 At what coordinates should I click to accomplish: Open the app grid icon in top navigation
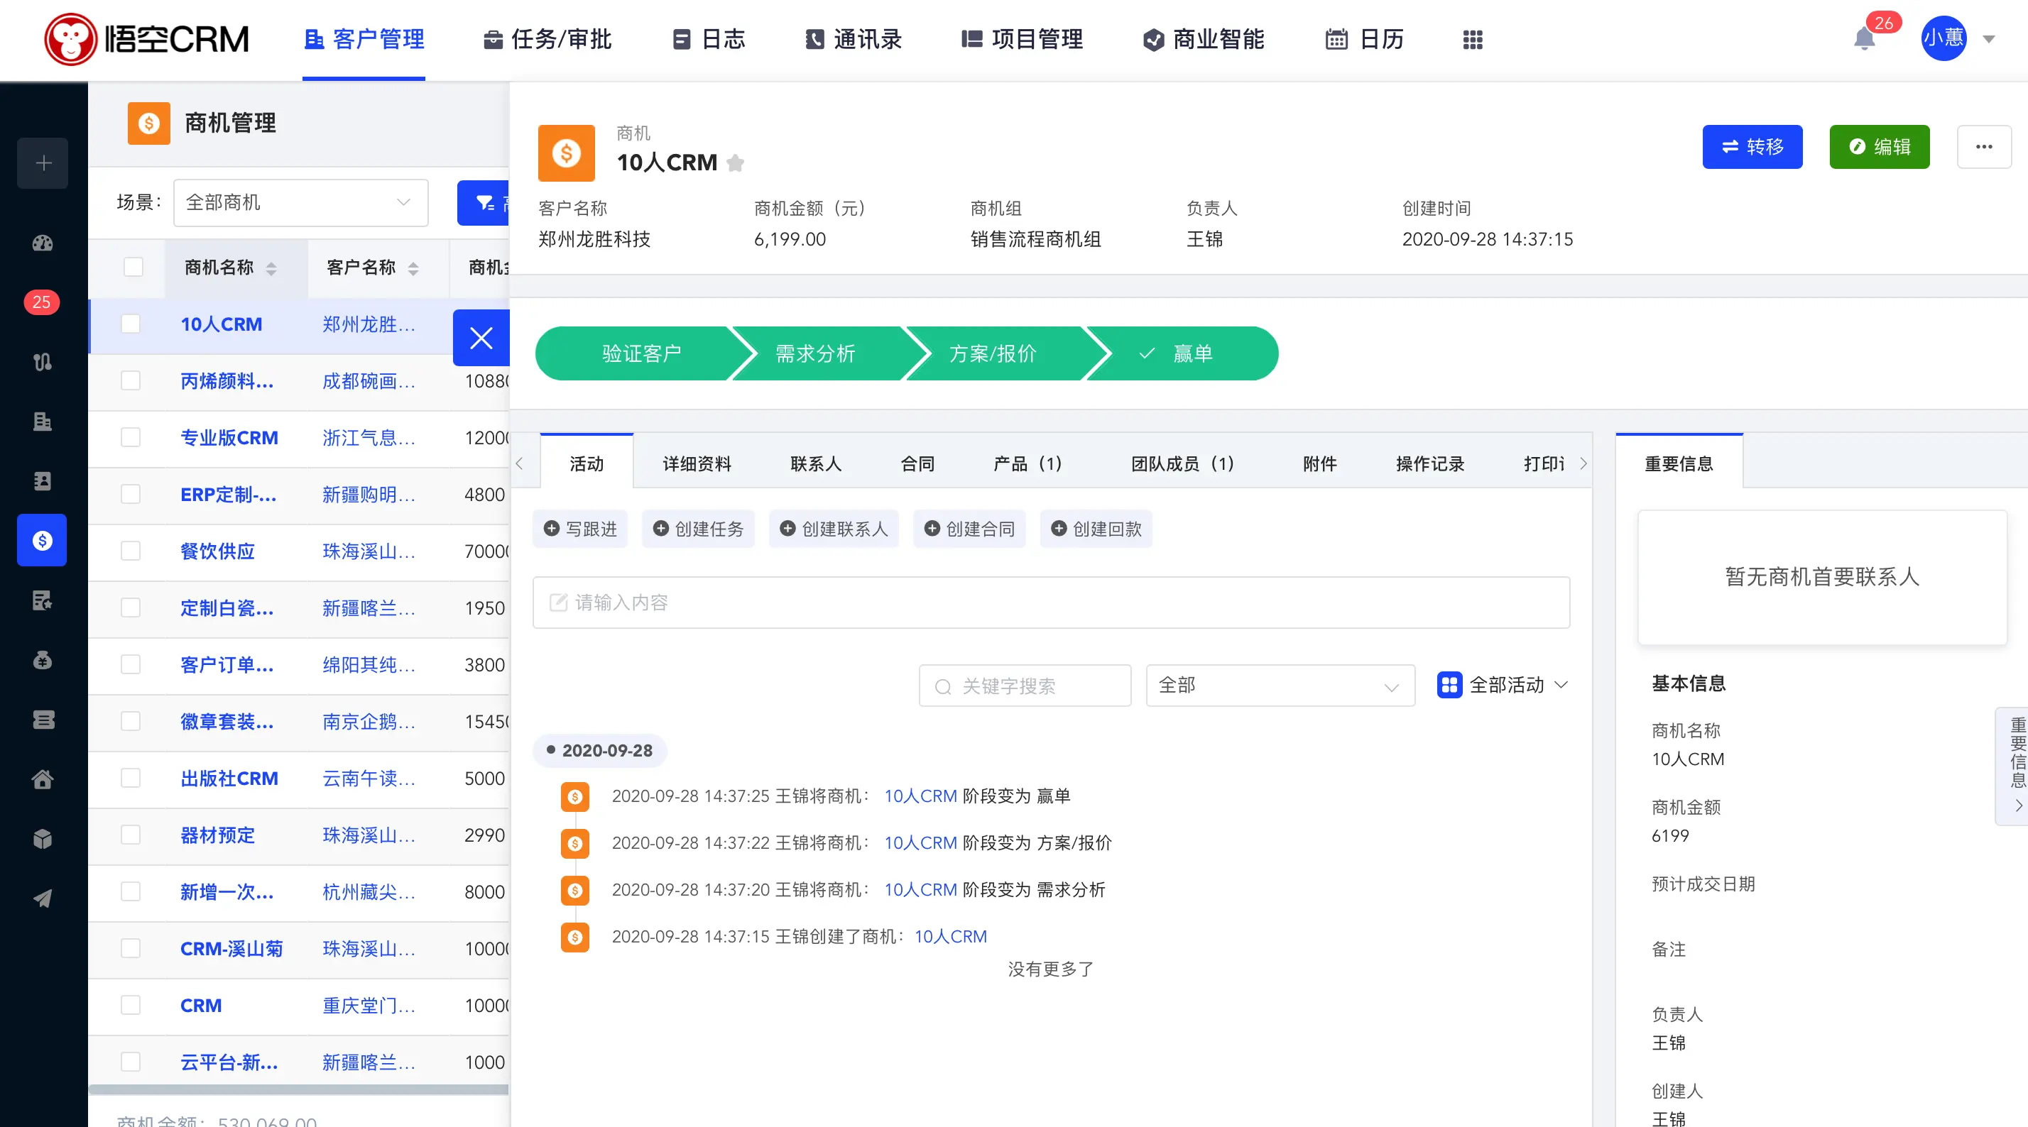tap(1472, 38)
